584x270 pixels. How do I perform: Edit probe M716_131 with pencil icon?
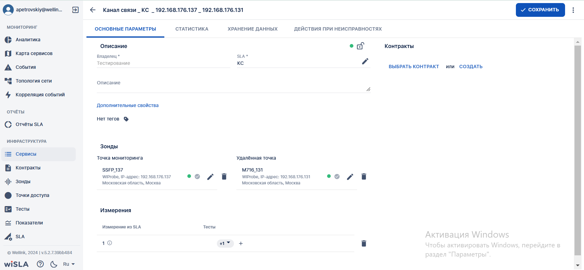[350, 177]
